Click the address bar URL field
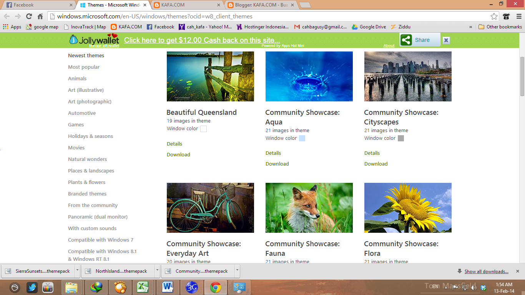525x295 pixels. (x=269, y=17)
